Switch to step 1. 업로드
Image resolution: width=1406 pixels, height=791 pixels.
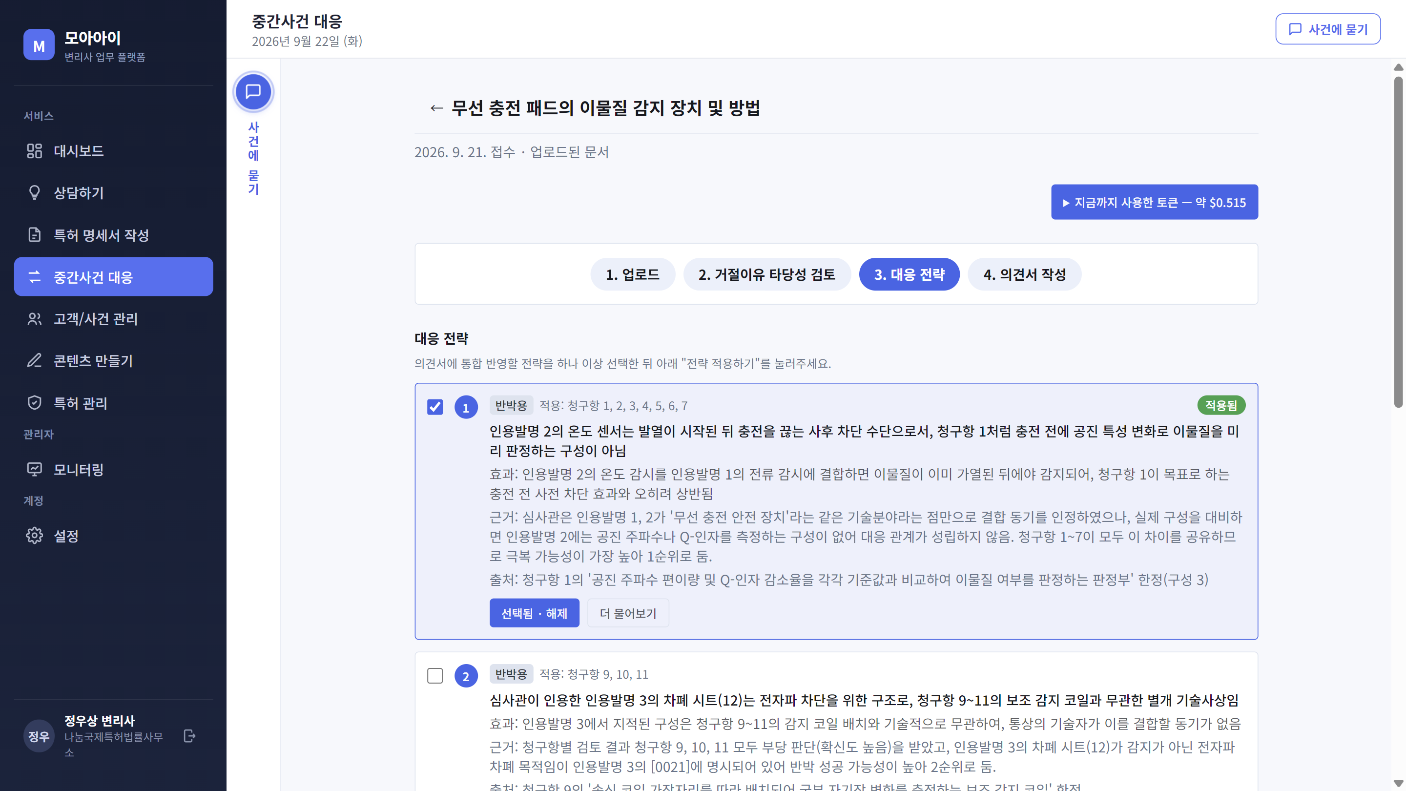tap(633, 274)
